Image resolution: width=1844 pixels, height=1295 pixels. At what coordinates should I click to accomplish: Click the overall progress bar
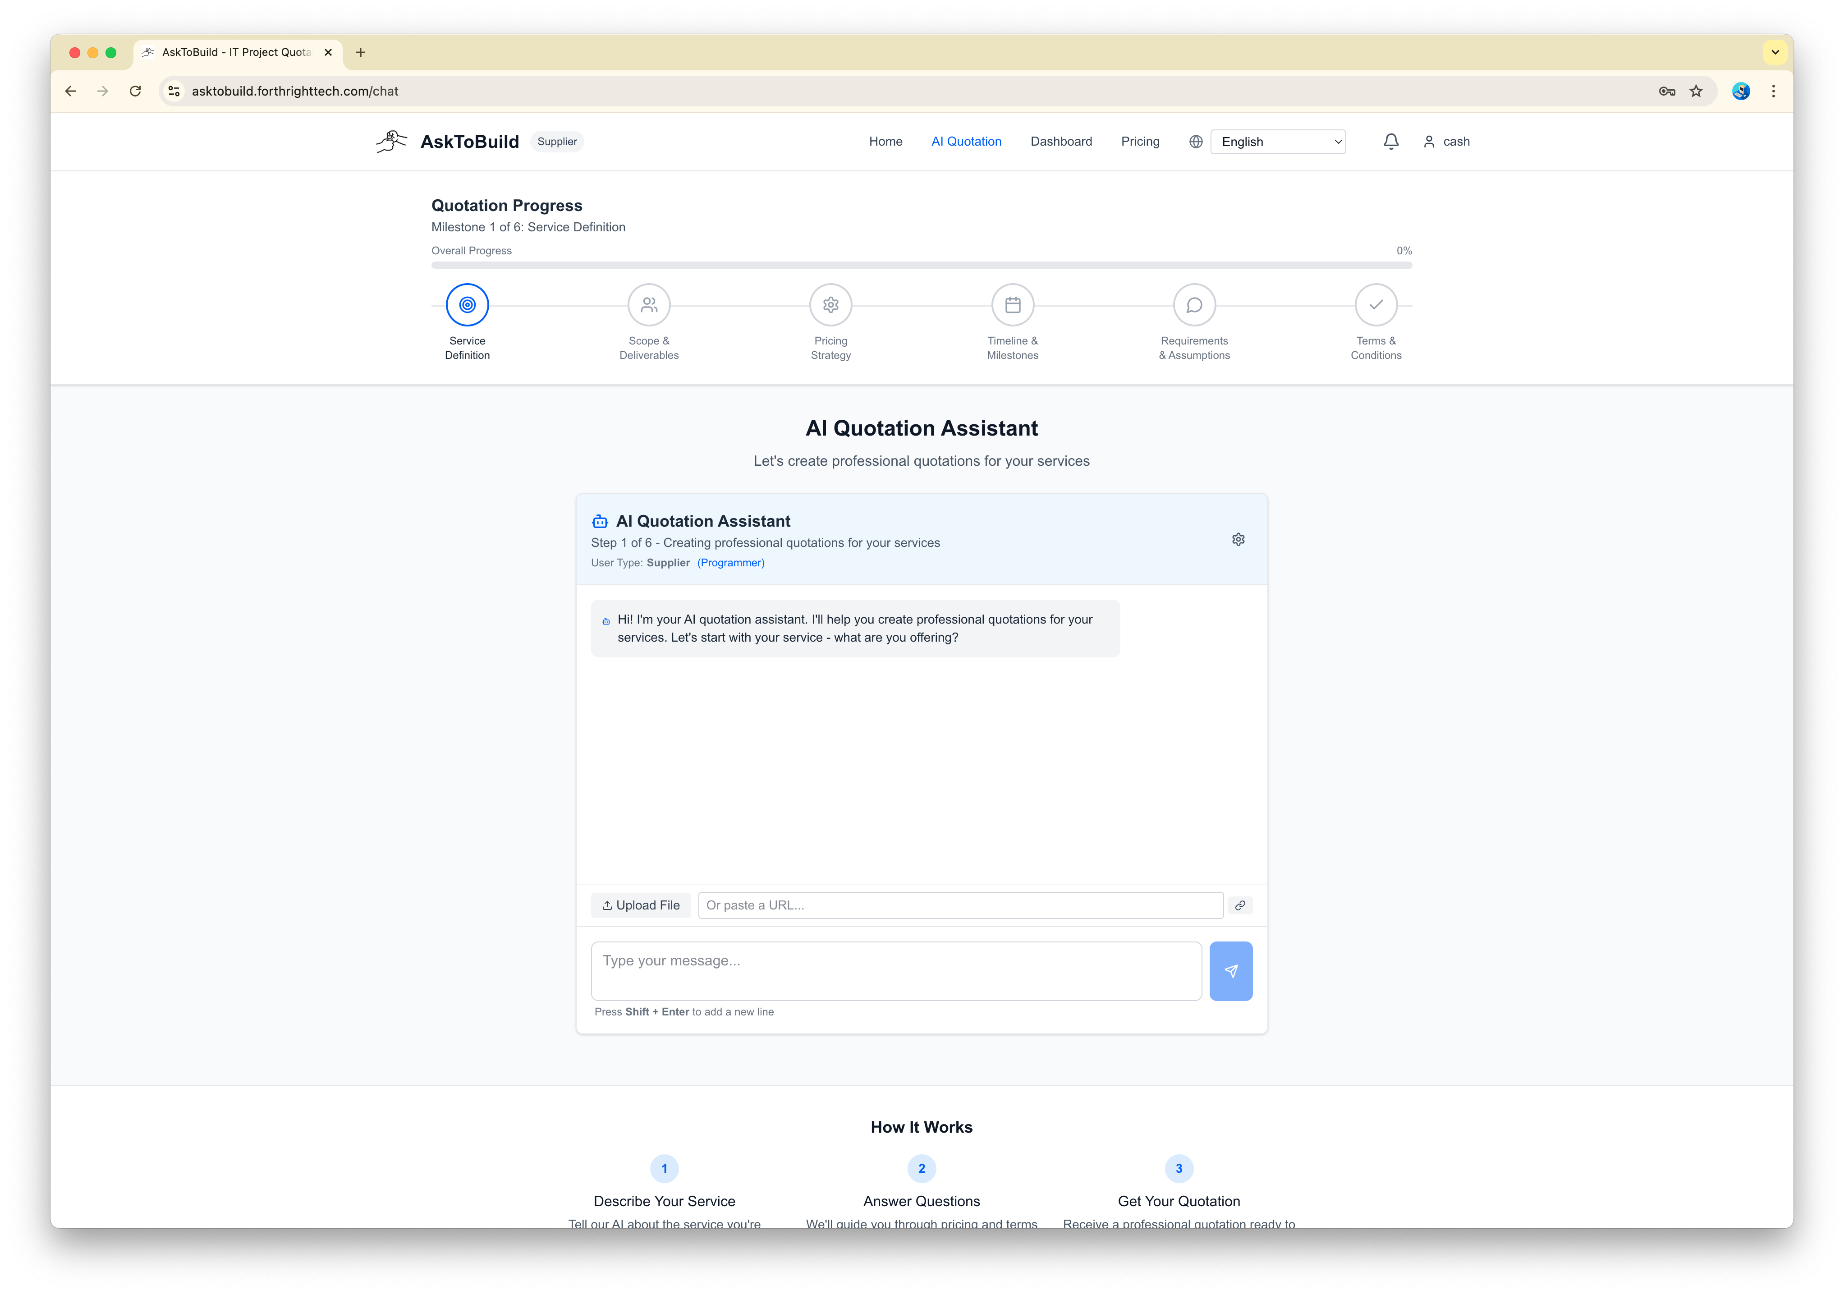click(921, 265)
